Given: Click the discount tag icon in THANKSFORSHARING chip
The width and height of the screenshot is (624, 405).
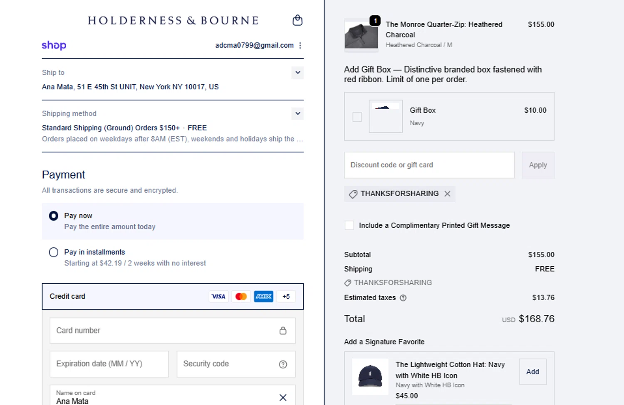Looking at the screenshot, I should point(353,194).
